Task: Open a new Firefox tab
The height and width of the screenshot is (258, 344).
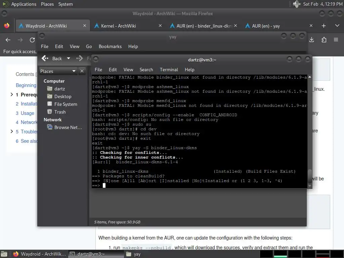Action: pyautogui.click(x=324, y=26)
